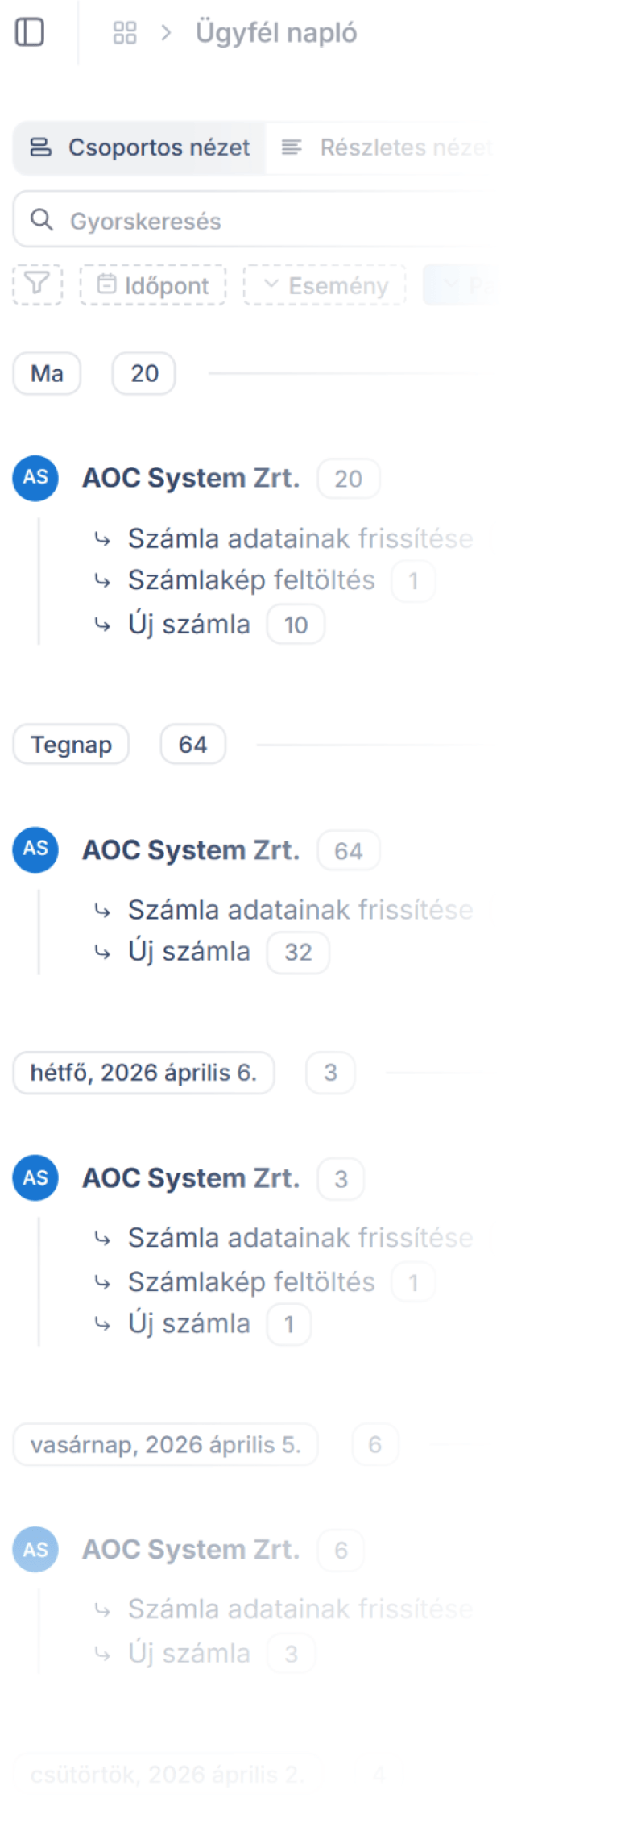Click the grid icon in the breadcrumb

125,32
